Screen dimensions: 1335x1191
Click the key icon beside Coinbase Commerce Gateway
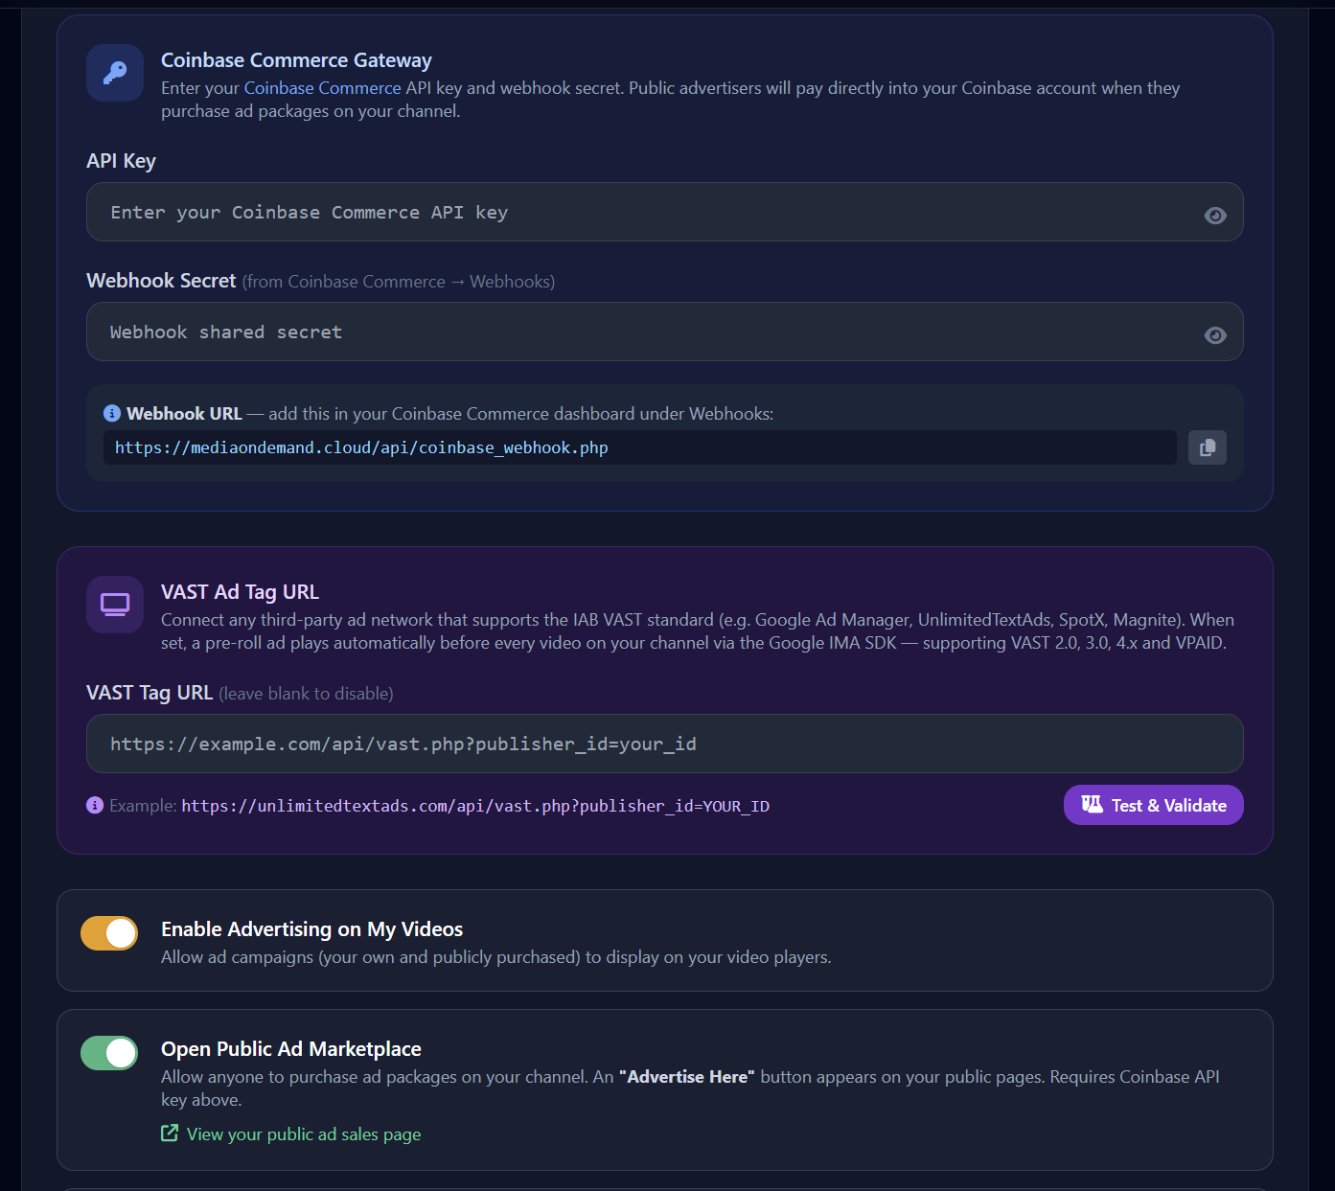[x=115, y=73]
